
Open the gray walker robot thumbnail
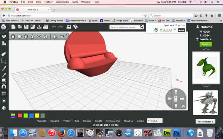click(x=205, y=103)
